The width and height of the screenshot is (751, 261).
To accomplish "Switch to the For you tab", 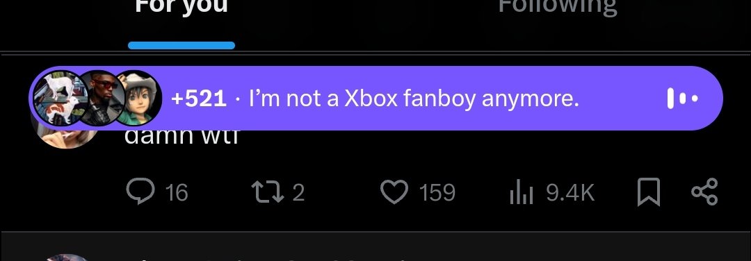I will point(181,7).
